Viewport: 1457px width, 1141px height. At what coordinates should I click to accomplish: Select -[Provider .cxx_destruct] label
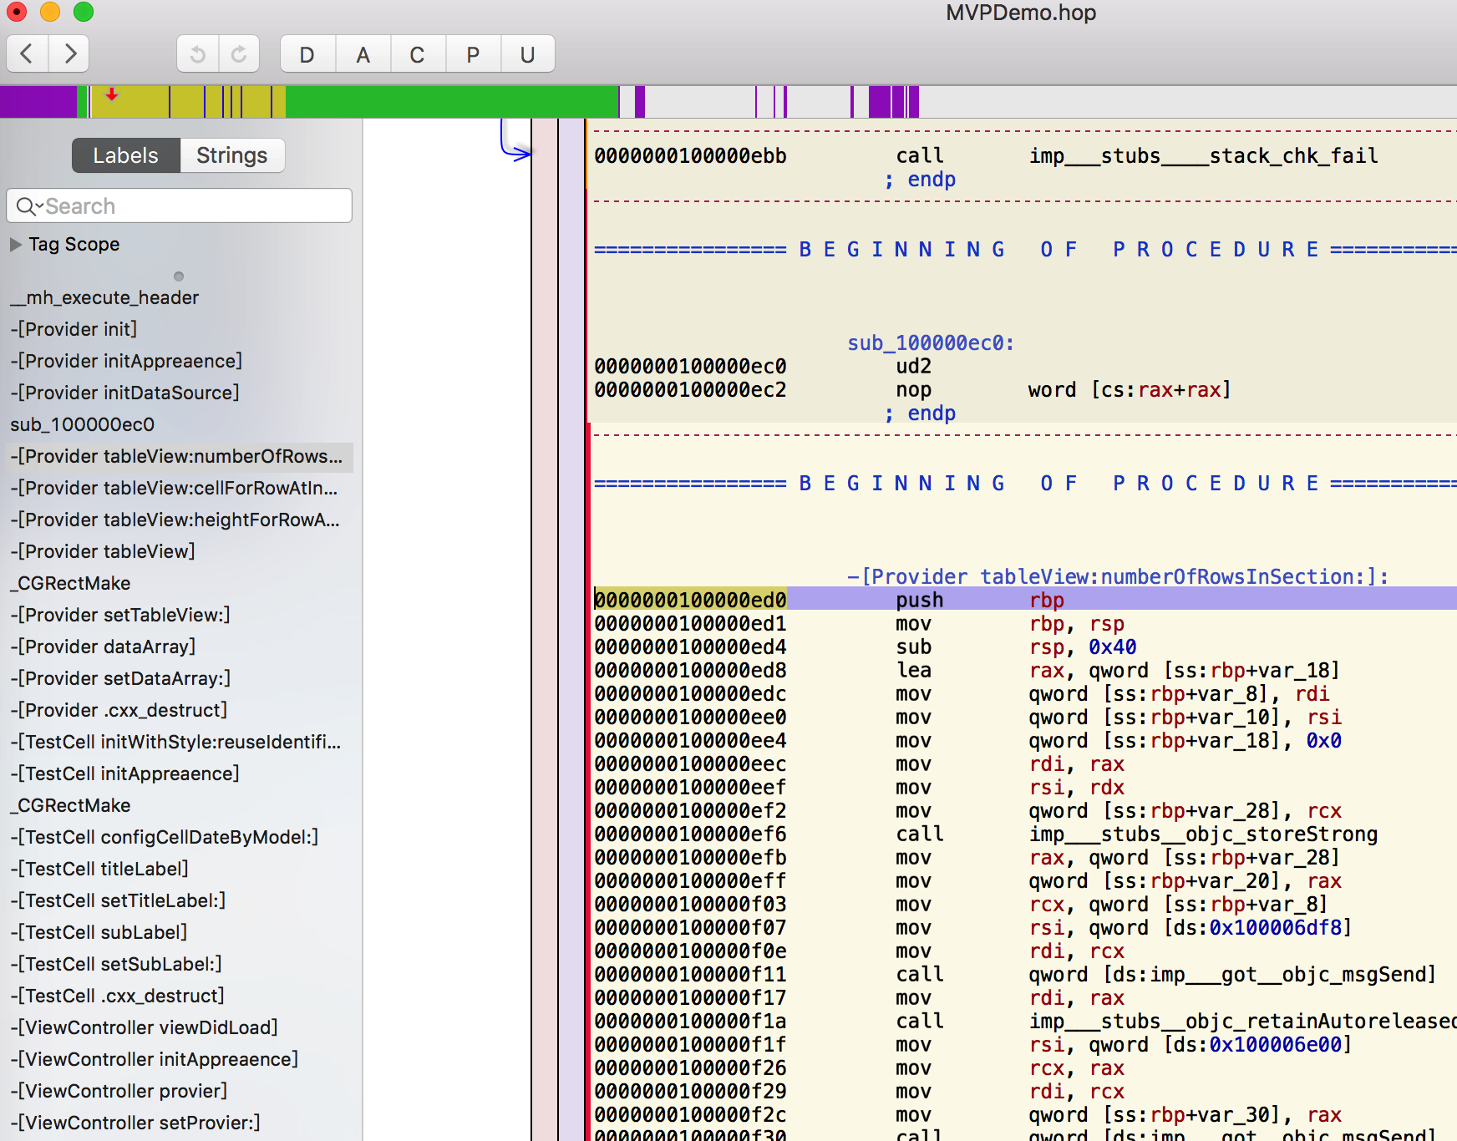(x=119, y=710)
